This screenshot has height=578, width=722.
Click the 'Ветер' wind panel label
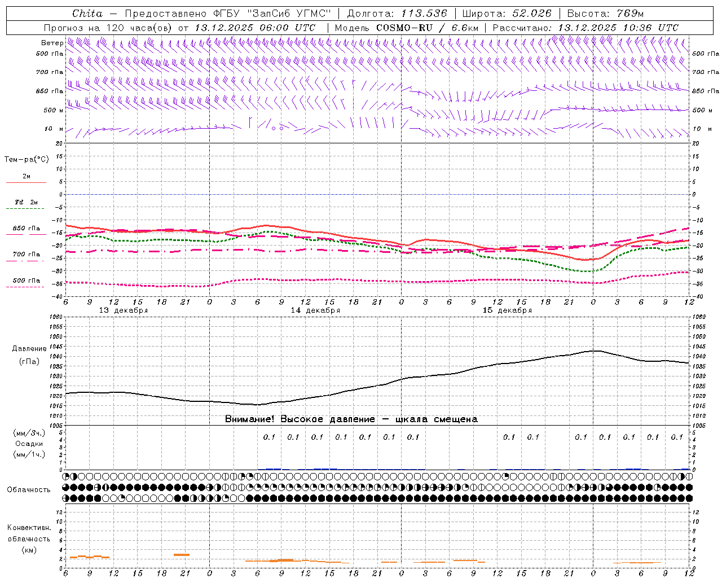(52, 43)
